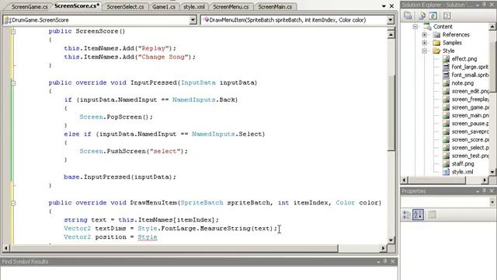
Task: Click Show All Files icon in Solution Explorer
Action: (x=422, y=16)
